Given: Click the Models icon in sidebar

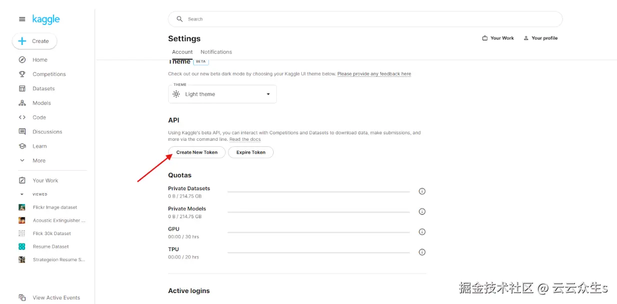Looking at the screenshot, I should point(22,103).
